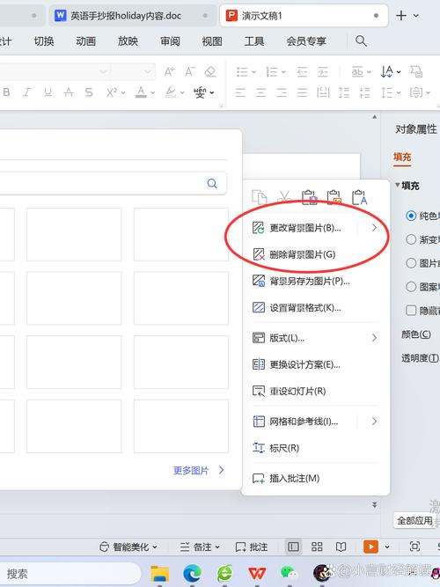
Task: Center align the text
Action: pos(260,92)
